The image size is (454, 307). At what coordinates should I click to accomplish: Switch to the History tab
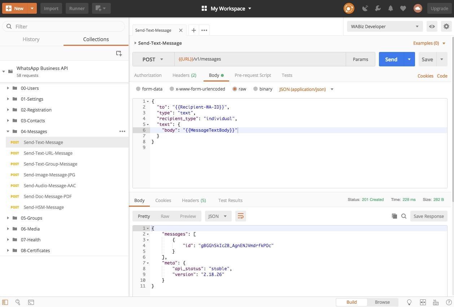click(31, 39)
